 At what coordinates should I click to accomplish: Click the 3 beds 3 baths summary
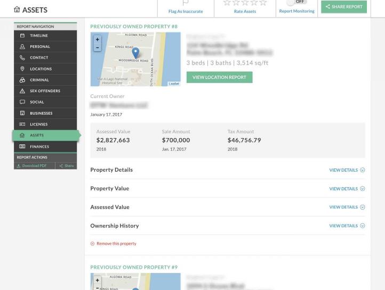click(227, 63)
